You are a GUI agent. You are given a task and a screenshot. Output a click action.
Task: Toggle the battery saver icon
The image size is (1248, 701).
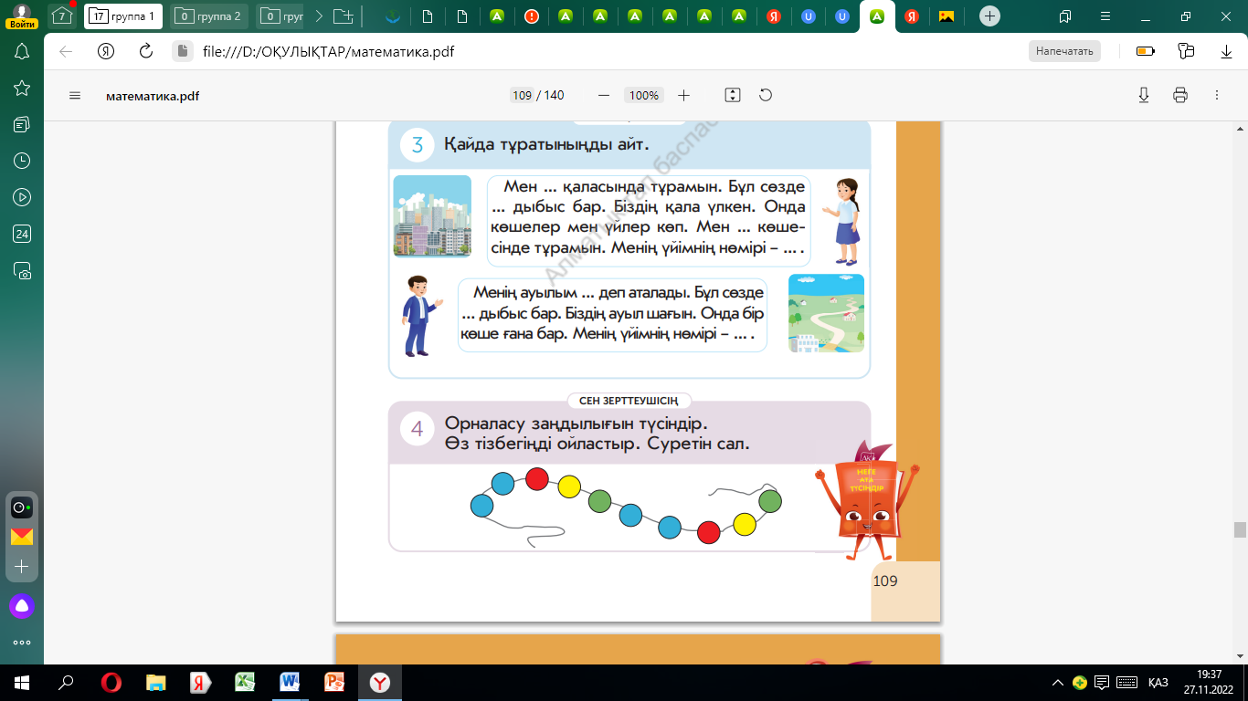click(x=1146, y=51)
